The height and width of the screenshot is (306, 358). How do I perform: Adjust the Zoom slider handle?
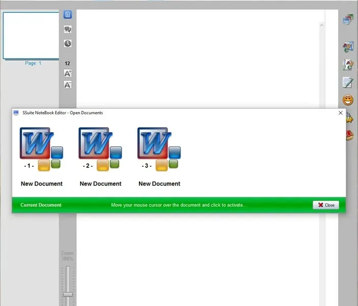(68, 294)
